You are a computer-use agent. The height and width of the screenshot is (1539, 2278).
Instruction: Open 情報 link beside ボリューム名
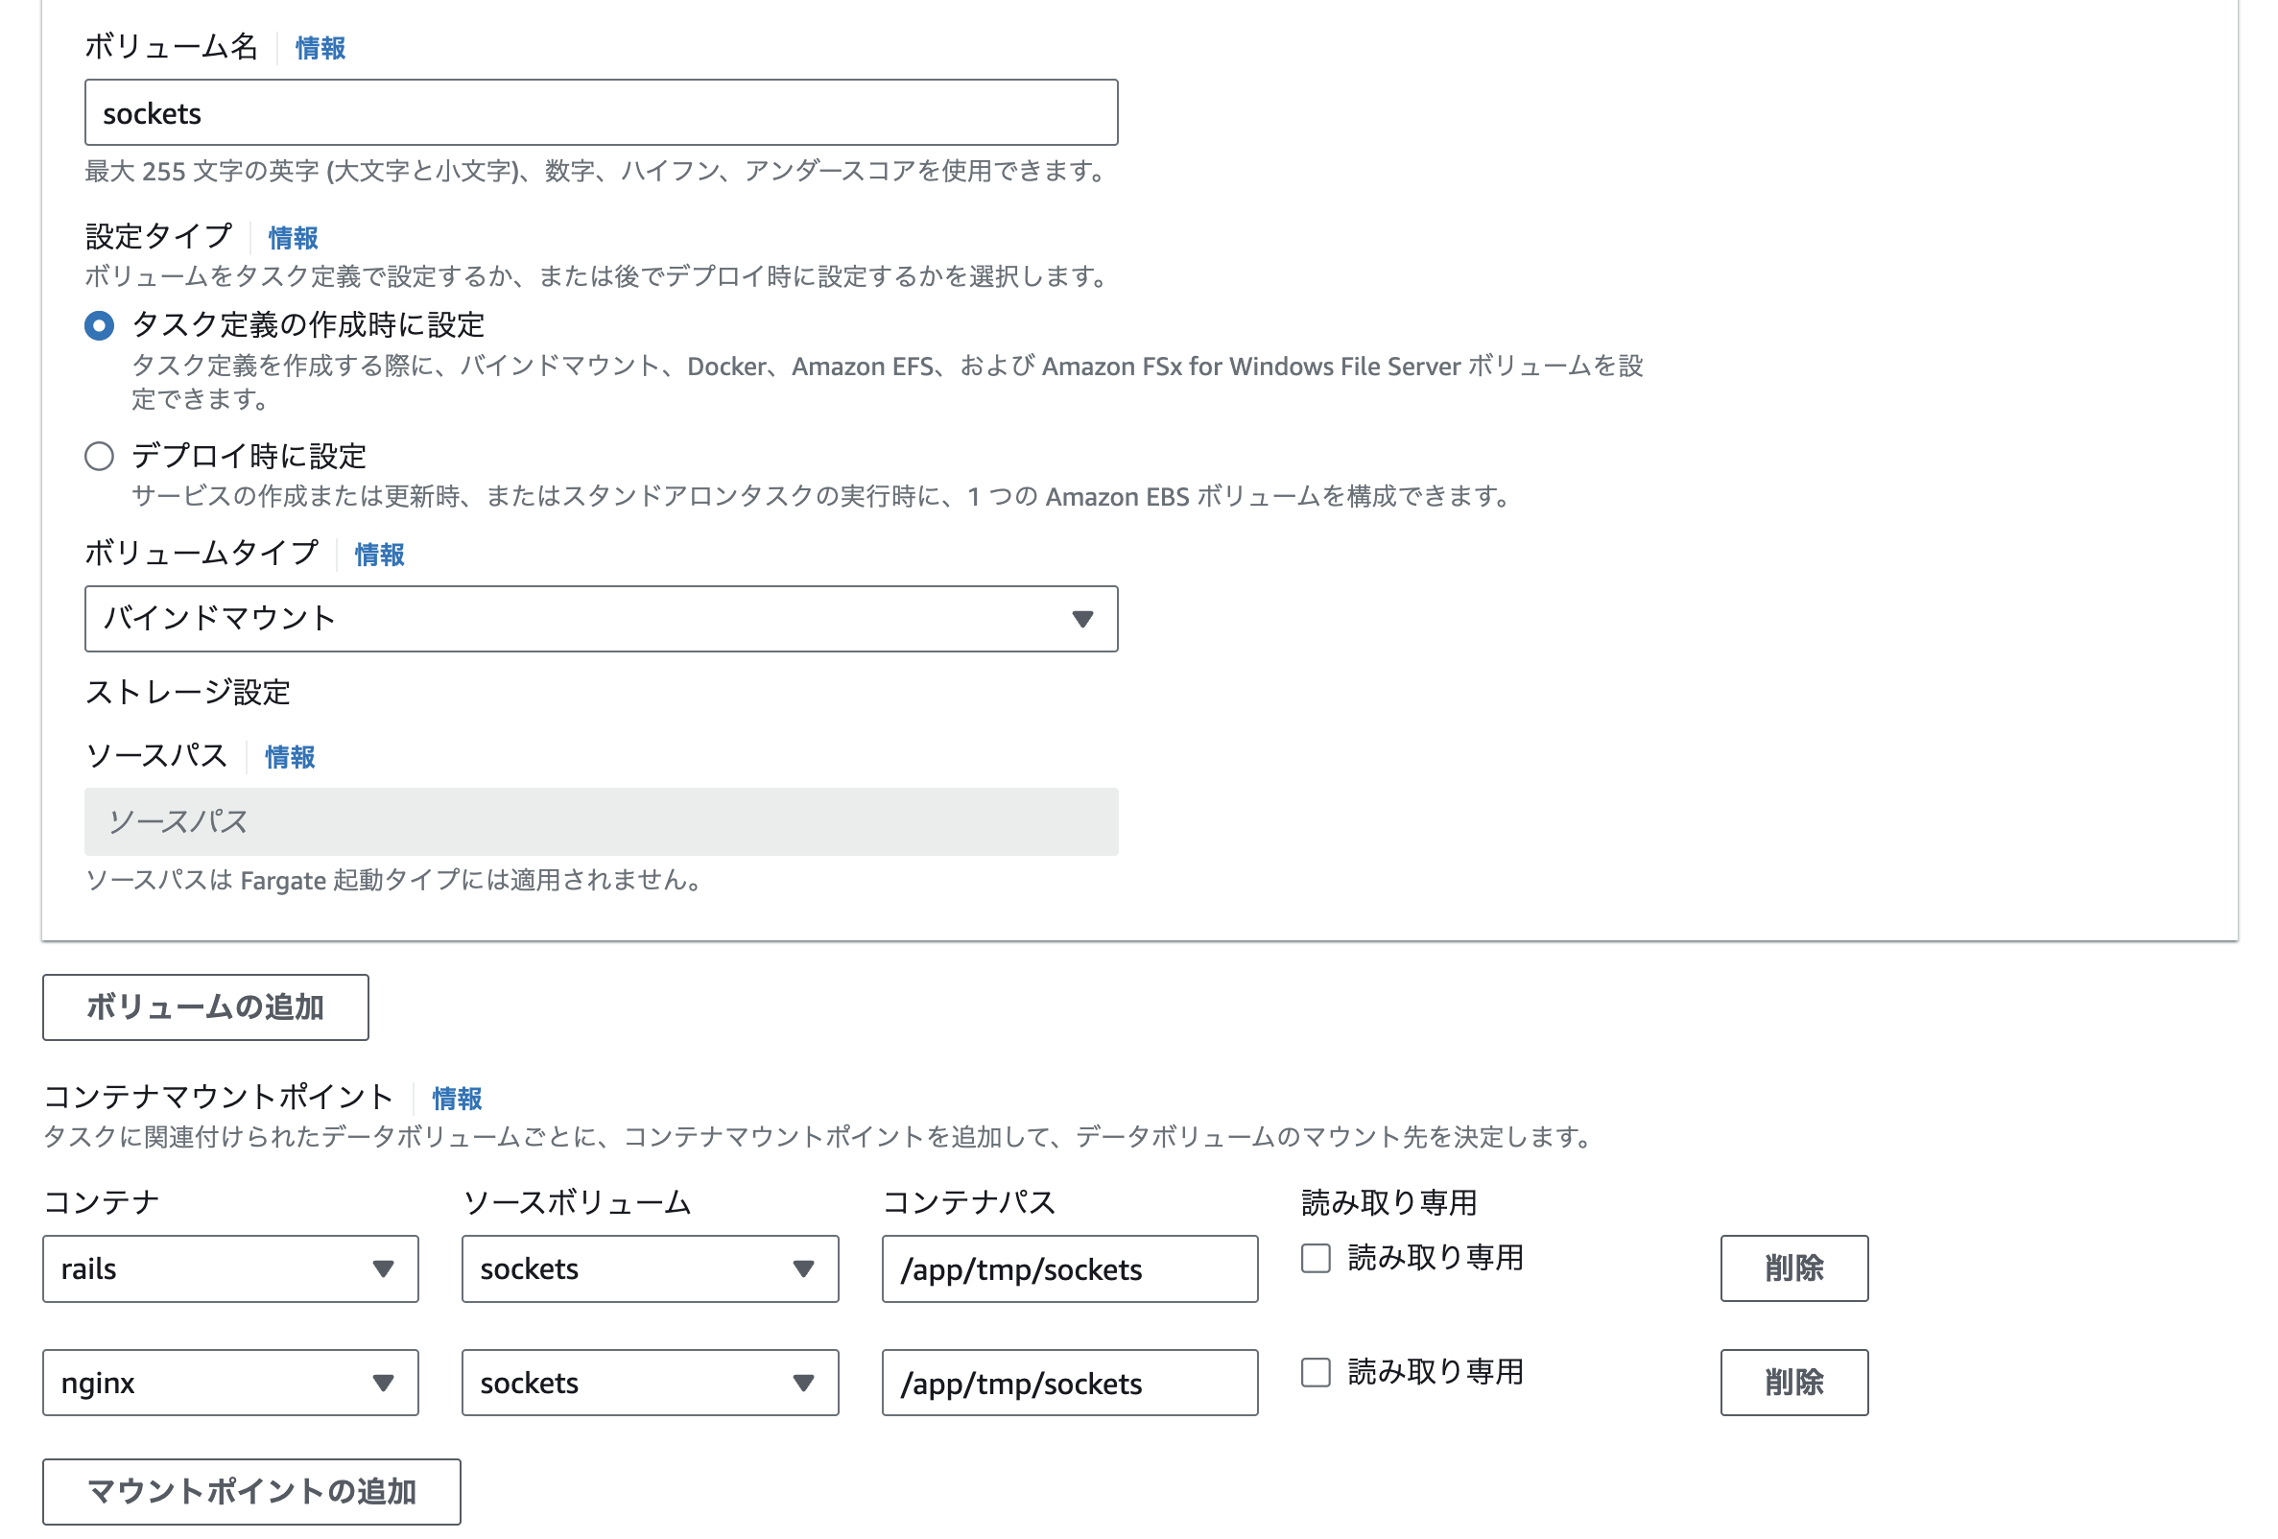pos(320,48)
